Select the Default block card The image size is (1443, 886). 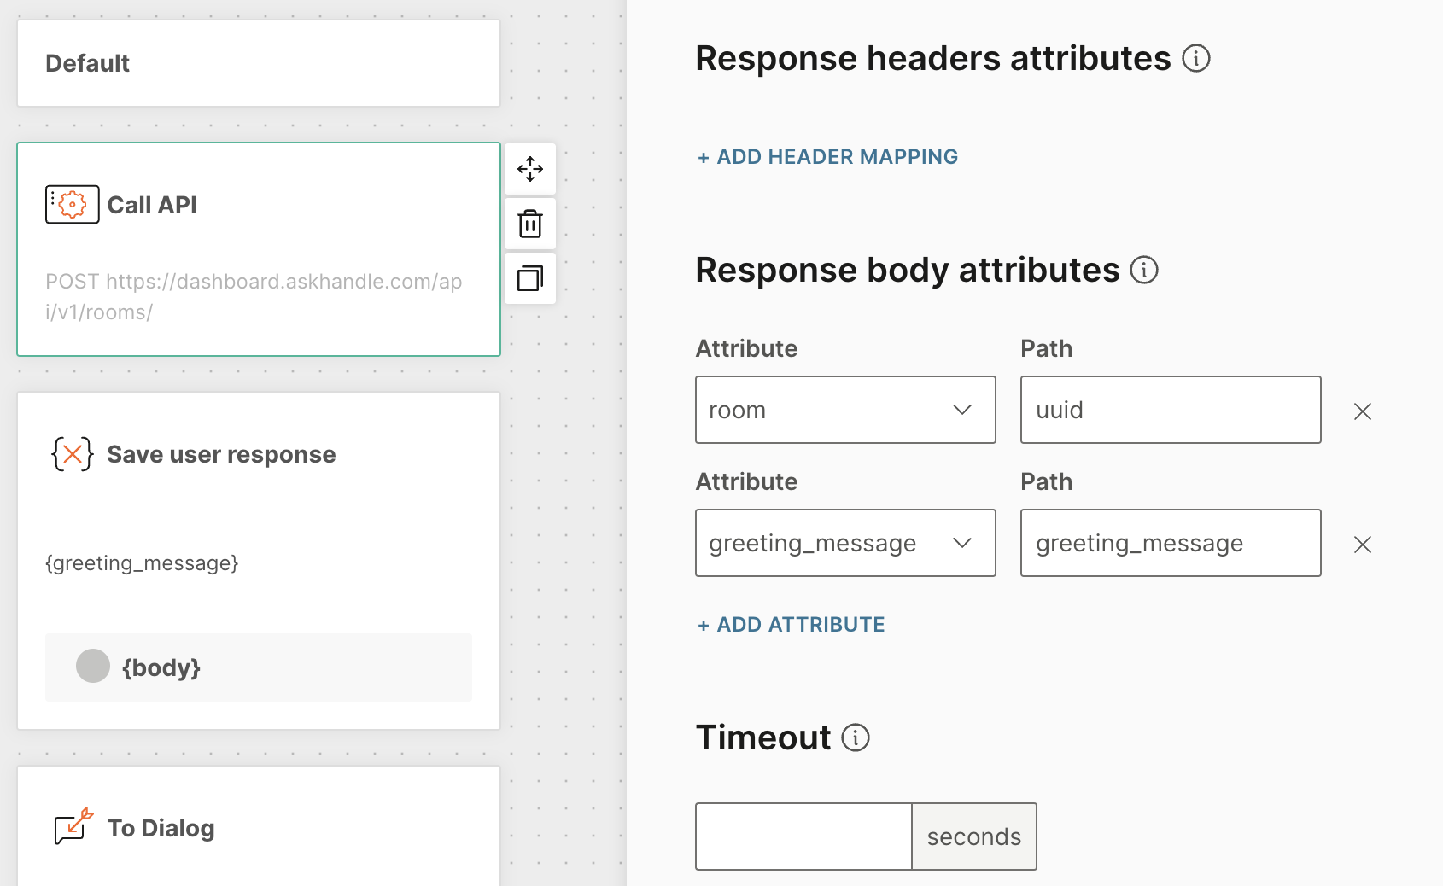coord(258,63)
